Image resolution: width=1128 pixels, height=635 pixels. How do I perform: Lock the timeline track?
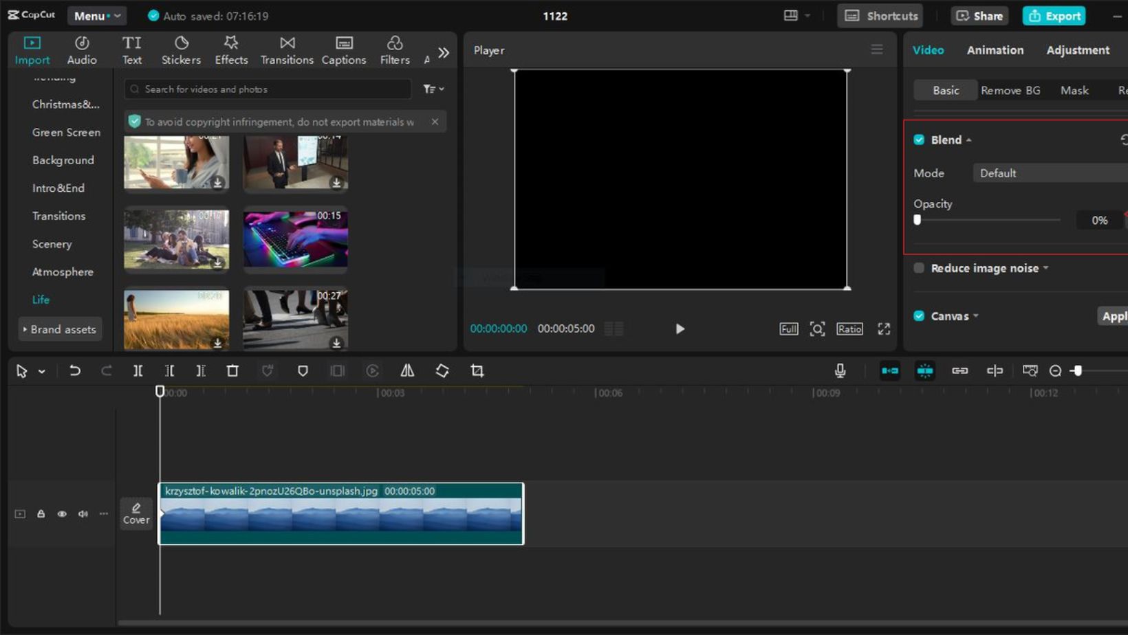coord(41,514)
